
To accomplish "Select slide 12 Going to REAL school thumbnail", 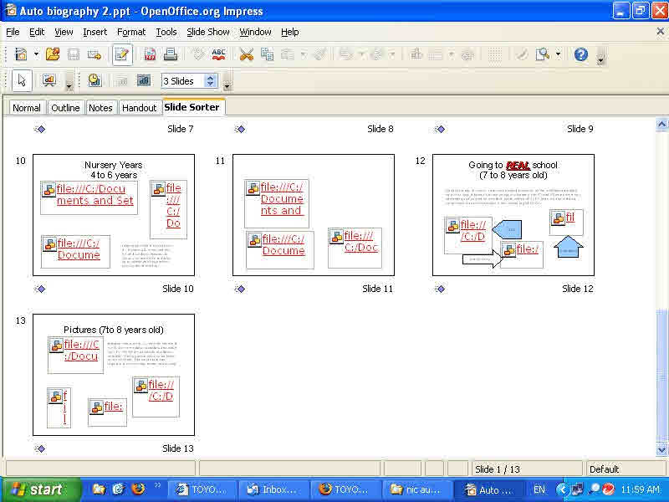I will (513, 215).
